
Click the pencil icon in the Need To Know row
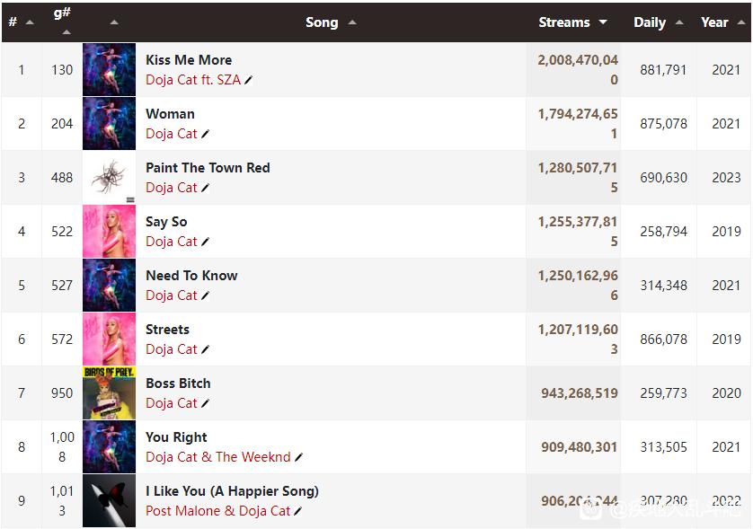205,295
